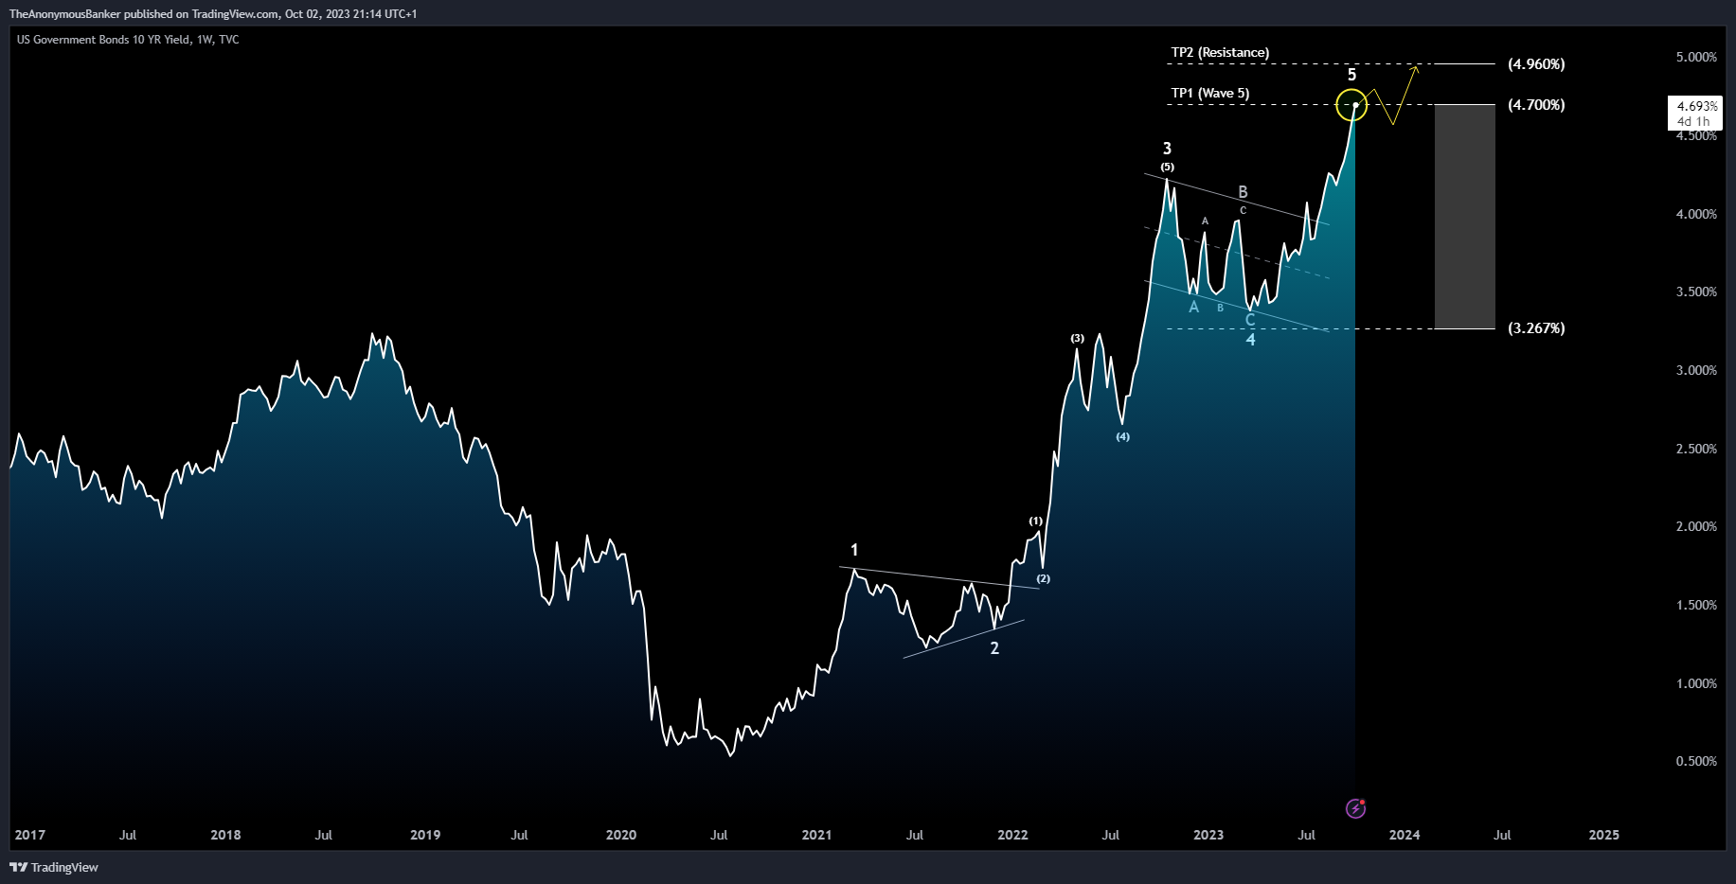Image resolution: width=1736 pixels, height=884 pixels.
Task: Click the (4.960%) price level label
Action: tap(1536, 64)
